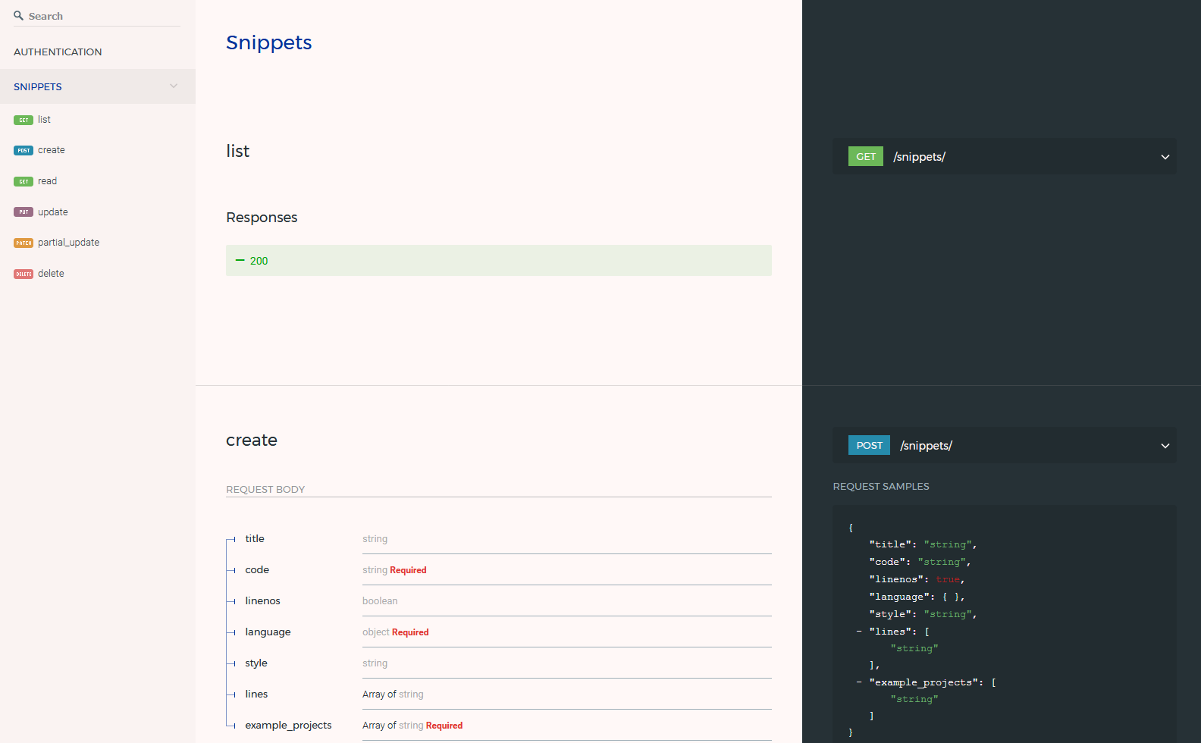Click the language property row
1201x743 pixels.
pos(268,632)
